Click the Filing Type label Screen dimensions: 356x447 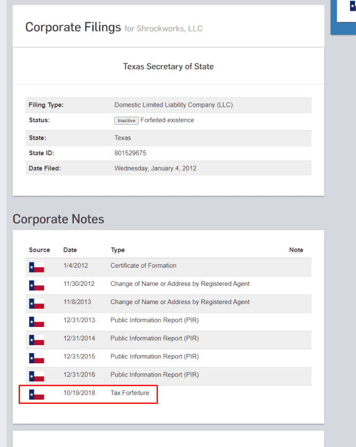click(46, 105)
